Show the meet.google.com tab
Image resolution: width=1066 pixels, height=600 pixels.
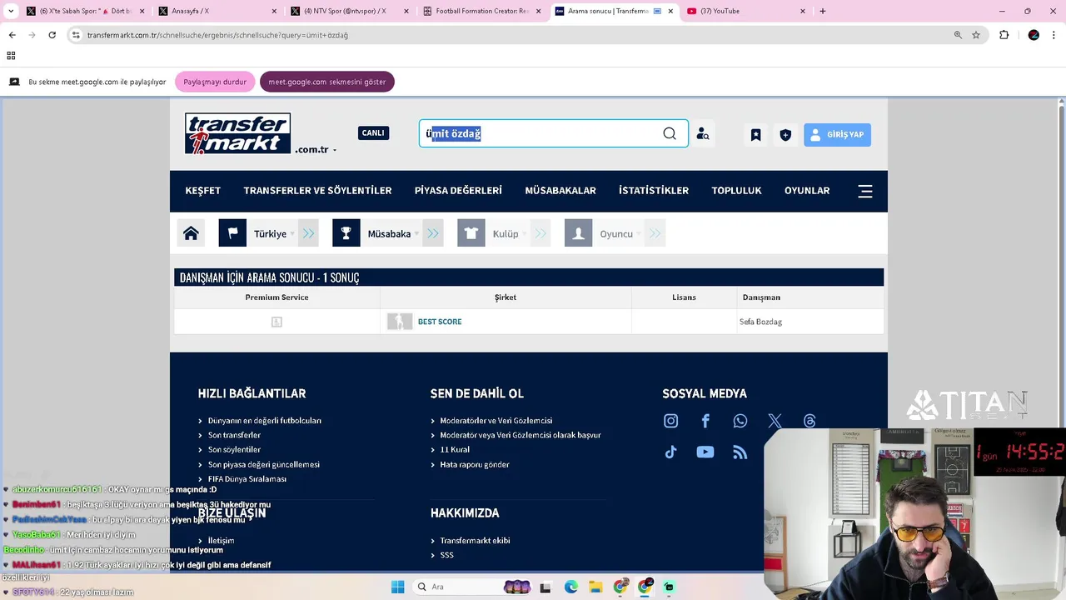(326, 82)
